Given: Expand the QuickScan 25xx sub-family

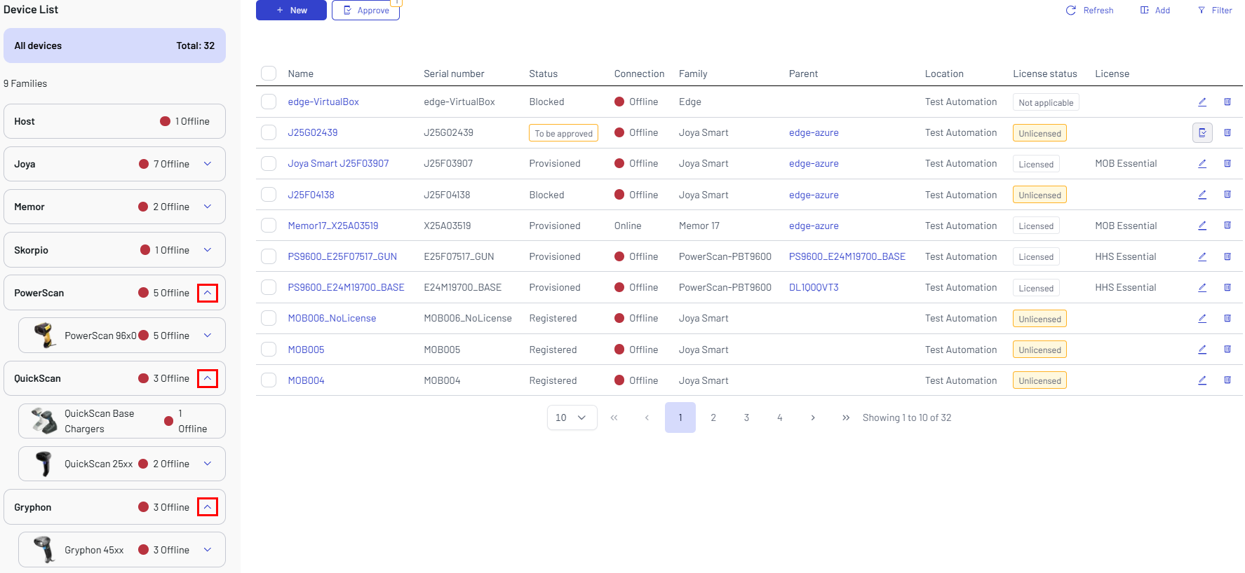Looking at the screenshot, I should coord(208,464).
